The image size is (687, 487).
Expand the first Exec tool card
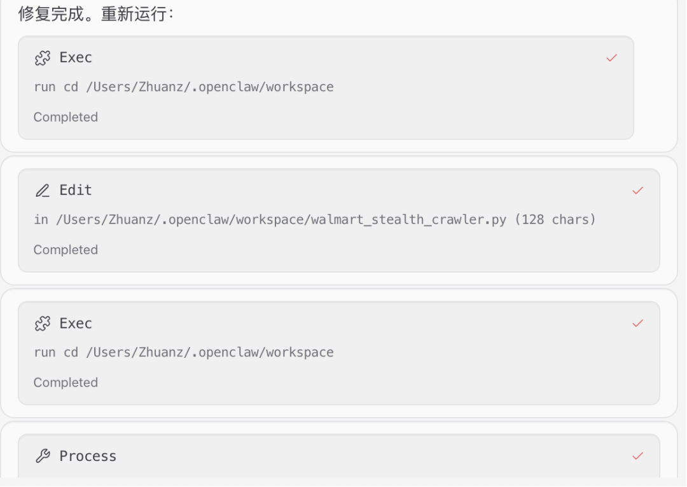(x=326, y=88)
